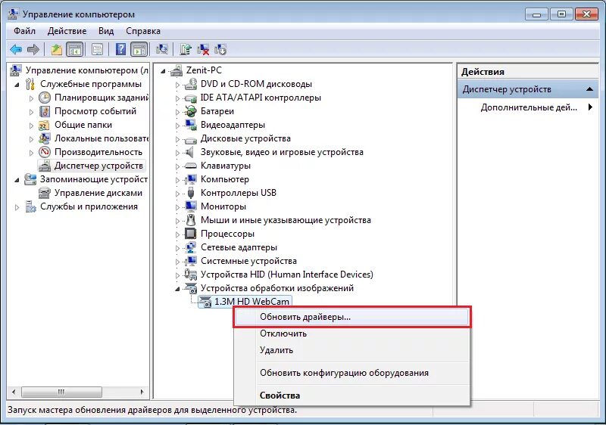Click the Properties sheet toolbar icon
606x425 pixels.
pos(97,49)
